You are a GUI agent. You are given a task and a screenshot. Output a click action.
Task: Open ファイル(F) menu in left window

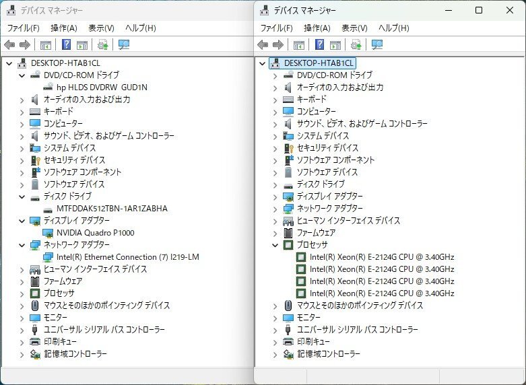pyautogui.click(x=23, y=28)
